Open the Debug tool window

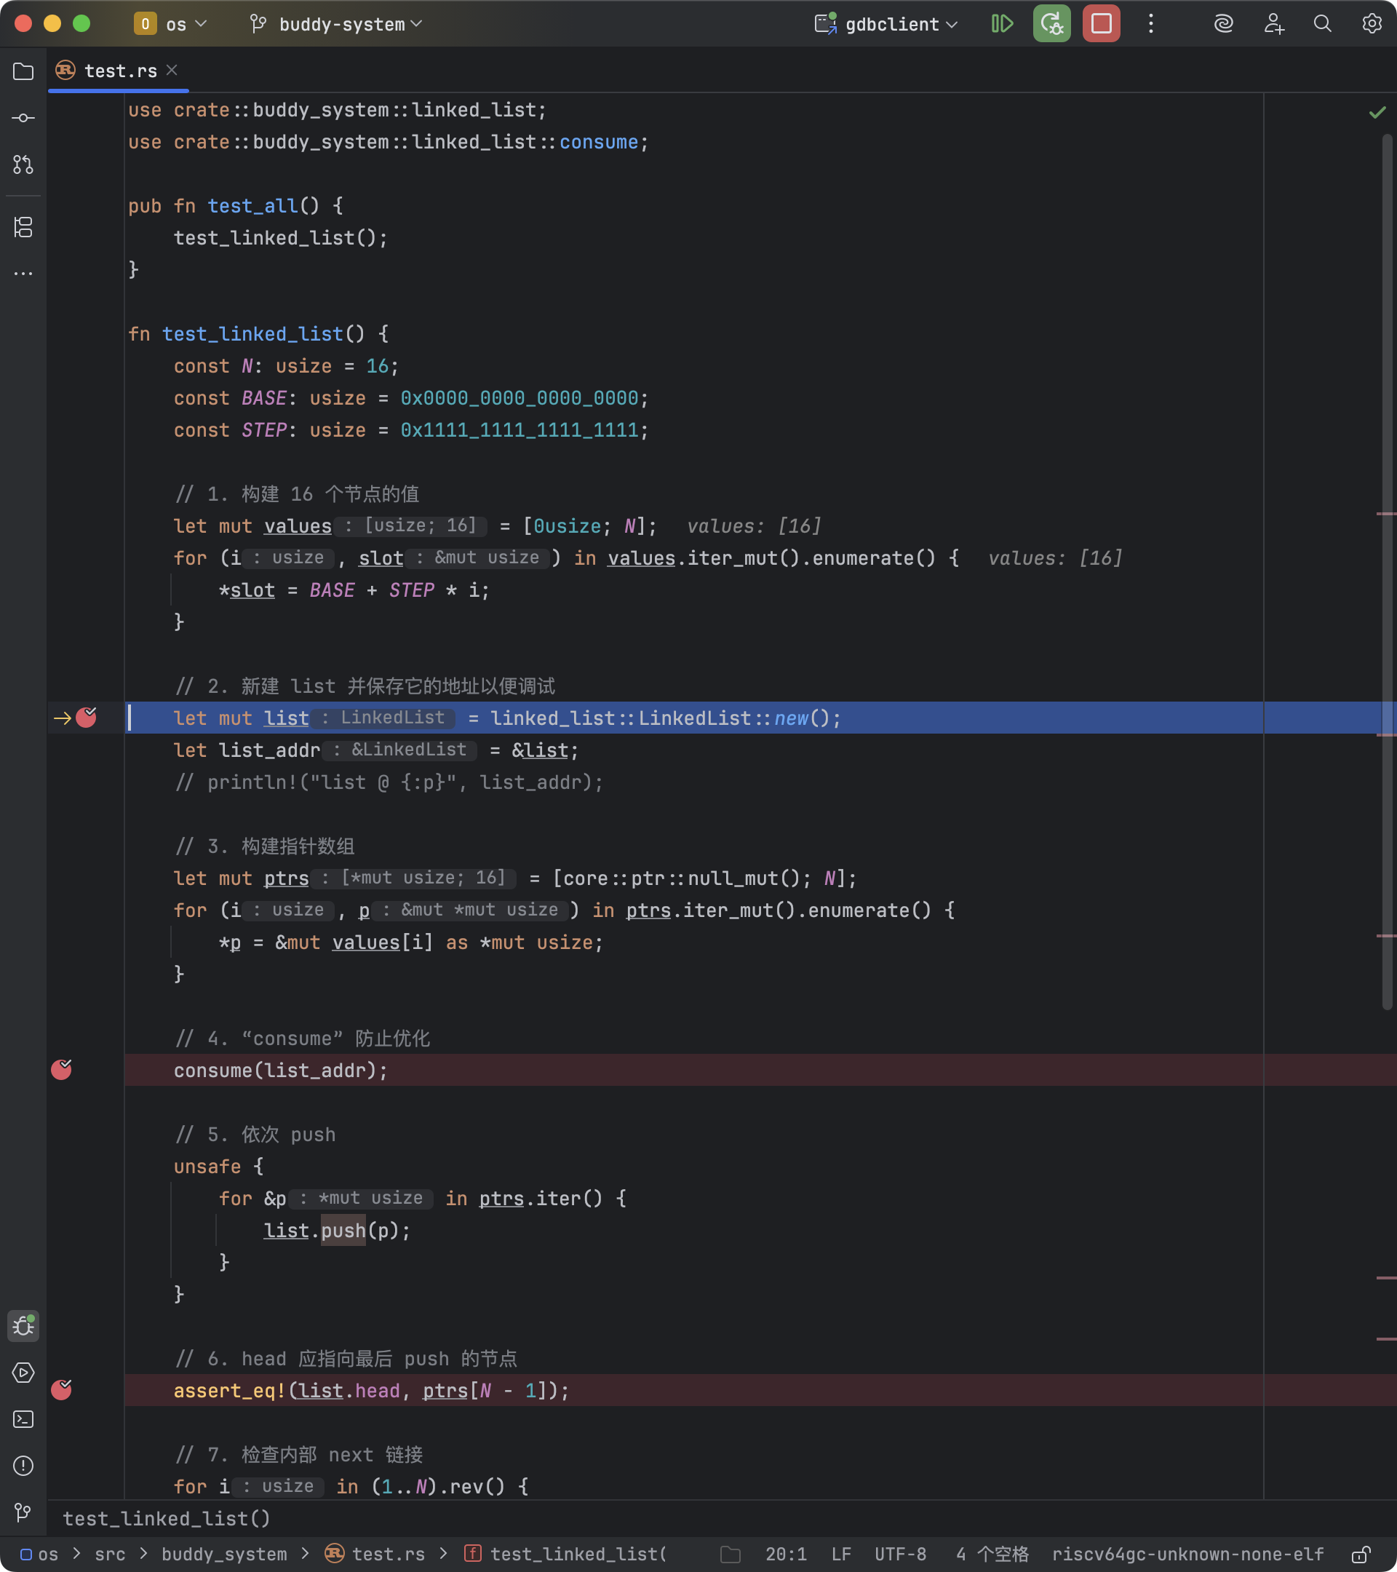pyautogui.click(x=23, y=1326)
